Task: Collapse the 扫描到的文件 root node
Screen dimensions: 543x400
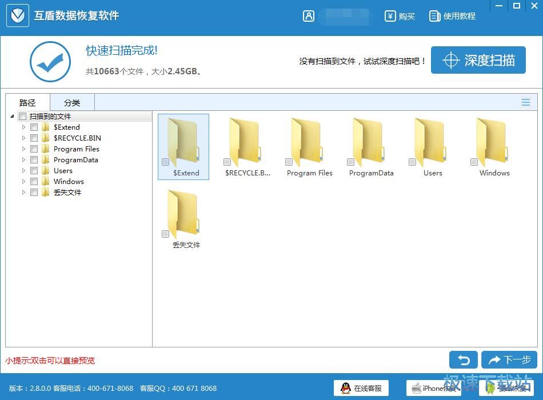Action: 12,116
